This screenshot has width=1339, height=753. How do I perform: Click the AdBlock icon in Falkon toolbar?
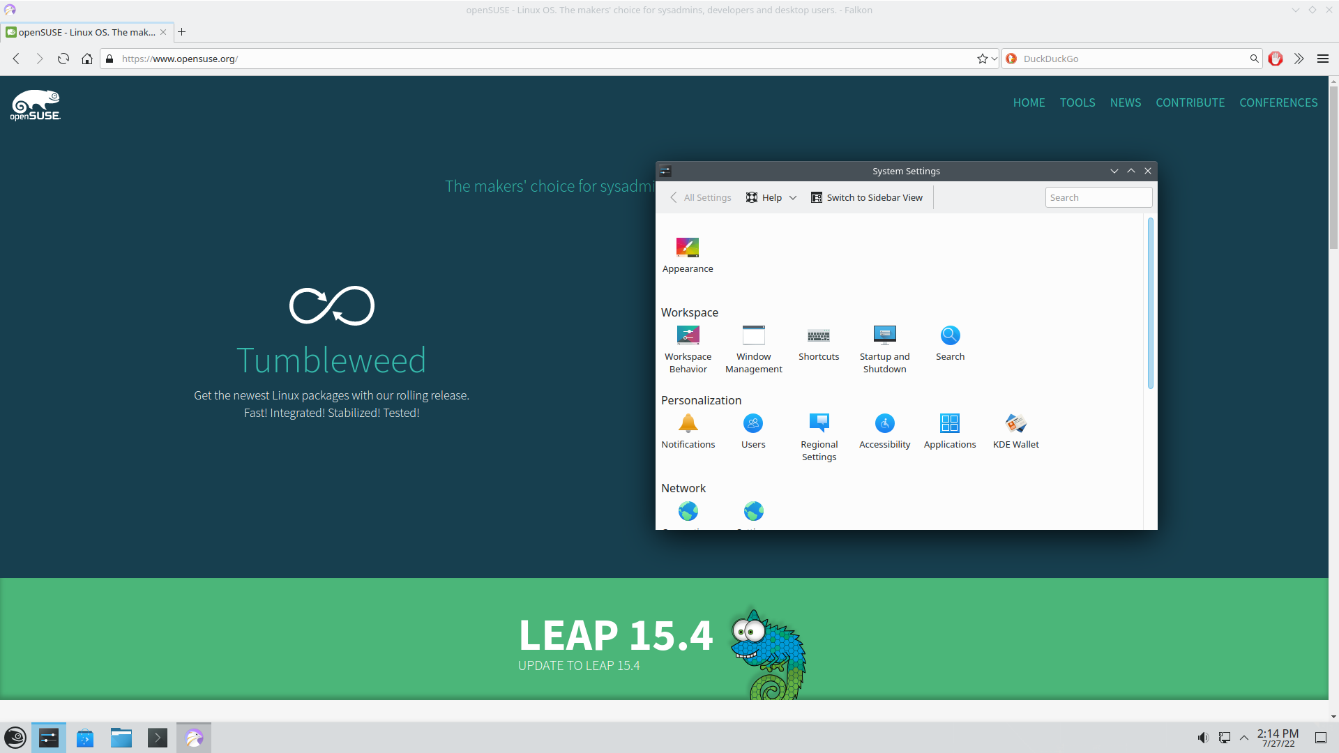coord(1276,59)
